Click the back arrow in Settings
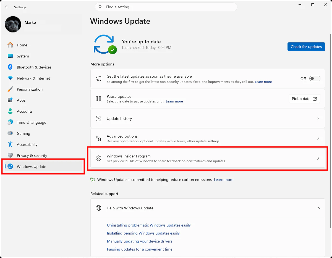 pos(7,7)
